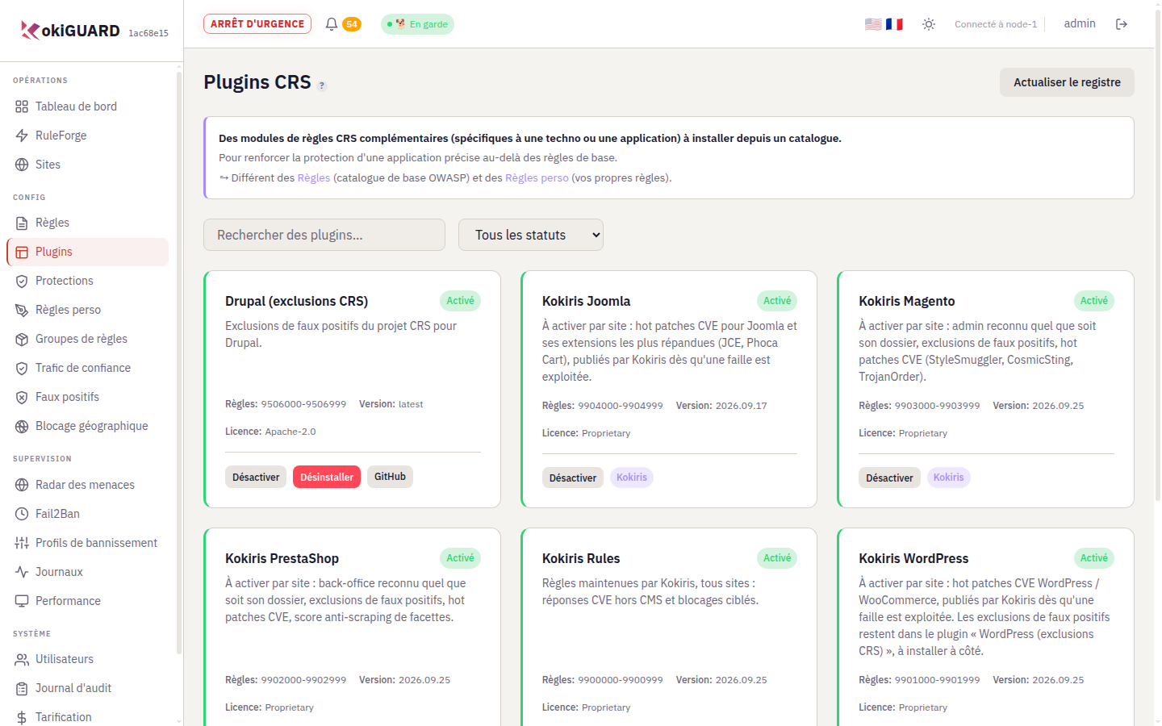
Task: Click the Connecté à node-1 text
Action: point(996,24)
